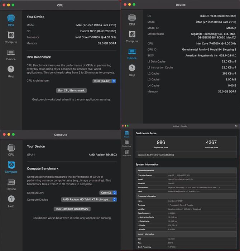The height and width of the screenshot is (251, 240).
Task: Click the Topology row in Results window
Action: pos(186,205)
